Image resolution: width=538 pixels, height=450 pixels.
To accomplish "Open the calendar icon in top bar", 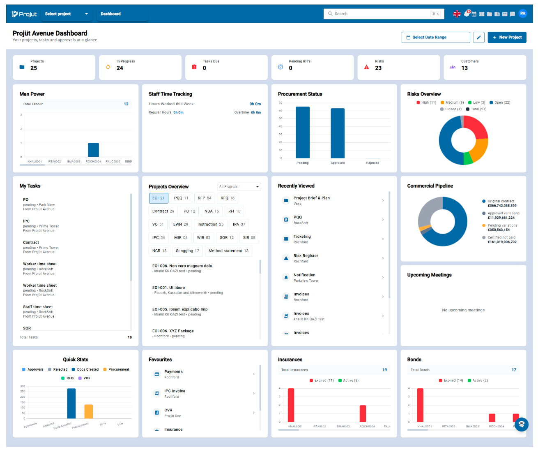I will (x=474, y=14).
